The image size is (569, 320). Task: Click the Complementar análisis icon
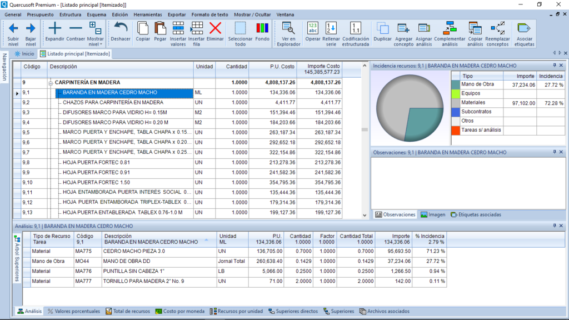(450, 28)
